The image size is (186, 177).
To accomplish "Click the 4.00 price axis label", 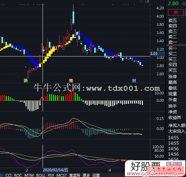I will coord(160,16).
